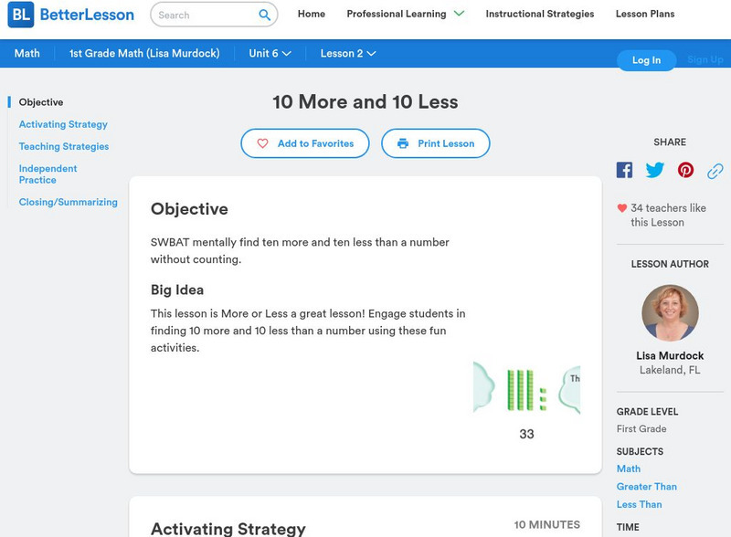Screen dimensions: 731x537
Task: Open the Unit 6 dropdown
Action: coord(270,53)
